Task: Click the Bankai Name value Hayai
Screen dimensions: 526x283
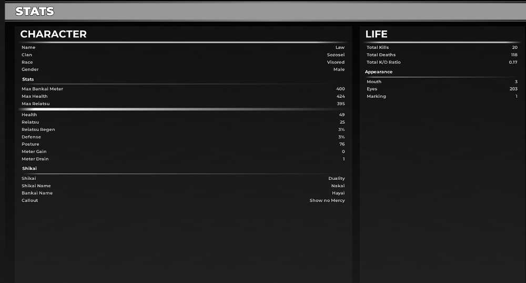Action: 338,193
